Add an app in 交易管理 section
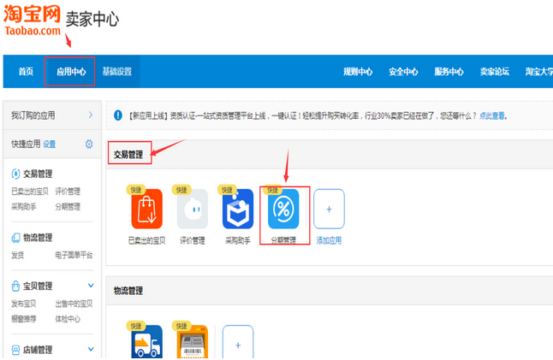 329,209
